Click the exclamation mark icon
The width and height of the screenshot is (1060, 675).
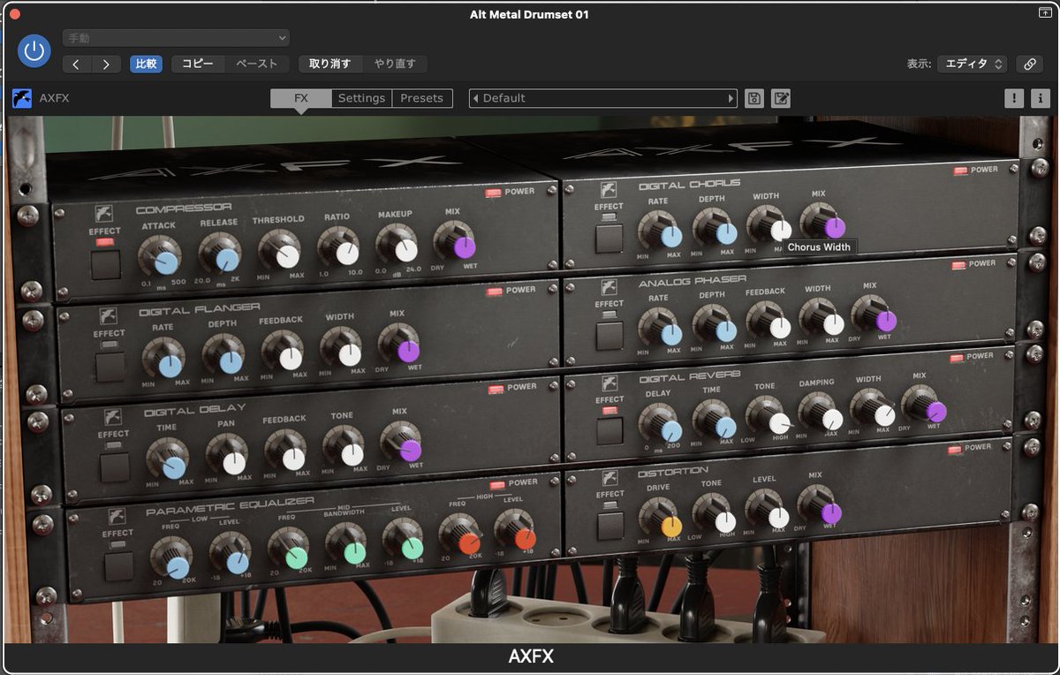coord(1014,98)
